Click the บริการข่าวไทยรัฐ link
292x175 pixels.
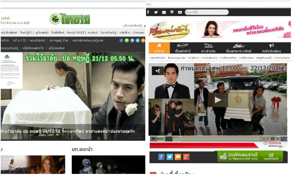click(133, 26)
